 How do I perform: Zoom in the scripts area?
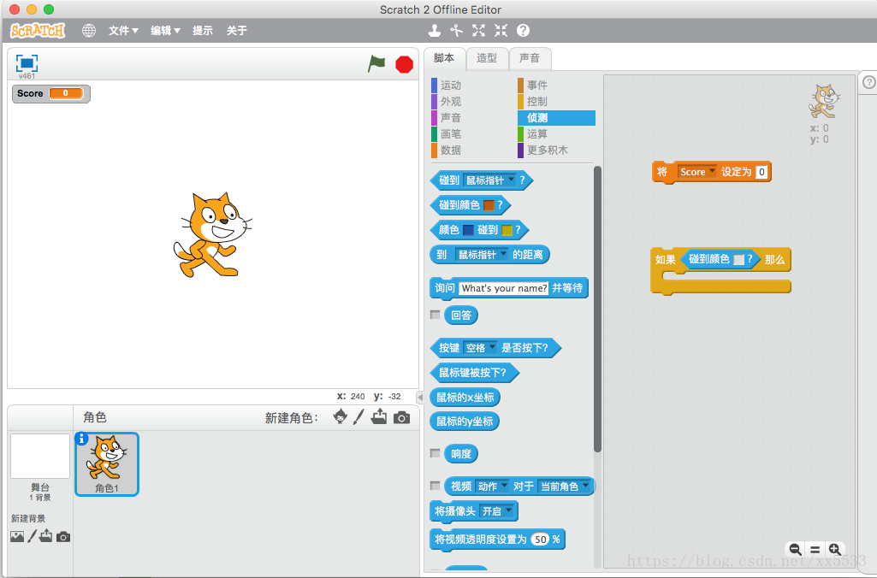pyautogui.click(x=834, y=549)
